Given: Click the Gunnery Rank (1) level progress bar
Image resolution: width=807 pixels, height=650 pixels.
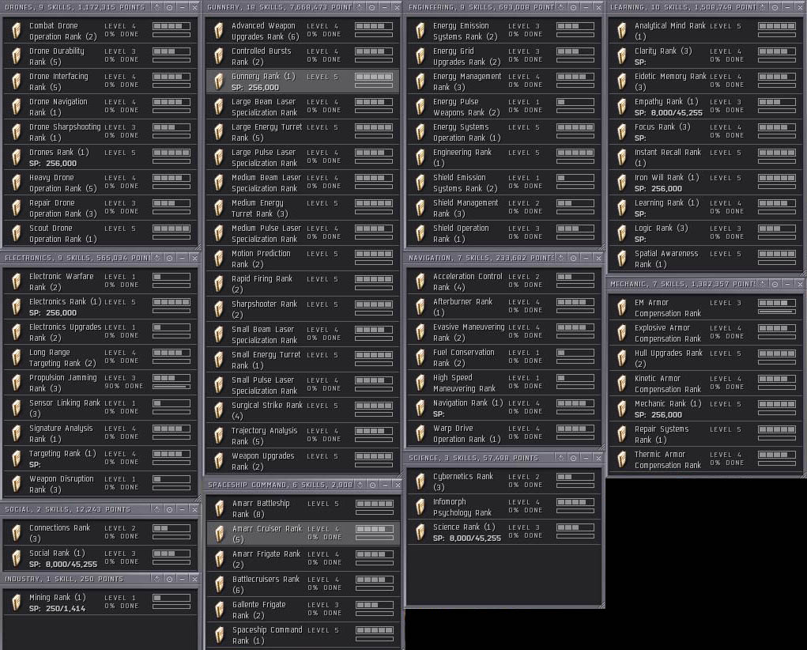Looking at the screenshot, I should click(374, 77).
